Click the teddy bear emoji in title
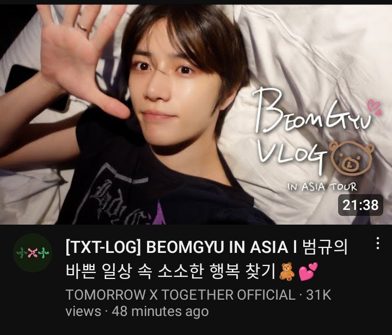Screen dimensions: 392x335 pyautogui.click(x=287, y=271)
